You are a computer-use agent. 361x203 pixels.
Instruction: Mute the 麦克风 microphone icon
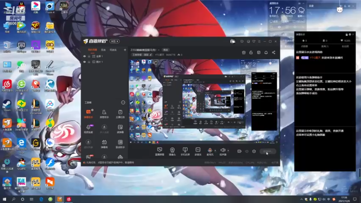click(210, 150)
